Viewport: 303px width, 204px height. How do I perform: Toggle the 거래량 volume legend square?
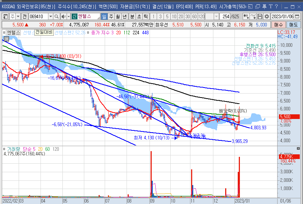4,149
